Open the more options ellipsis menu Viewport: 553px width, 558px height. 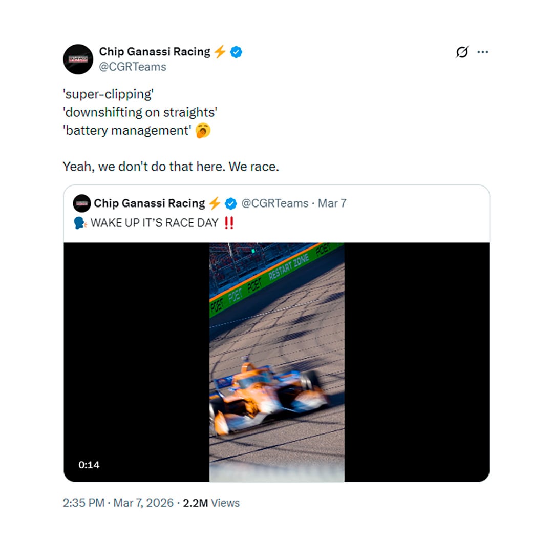483,51
